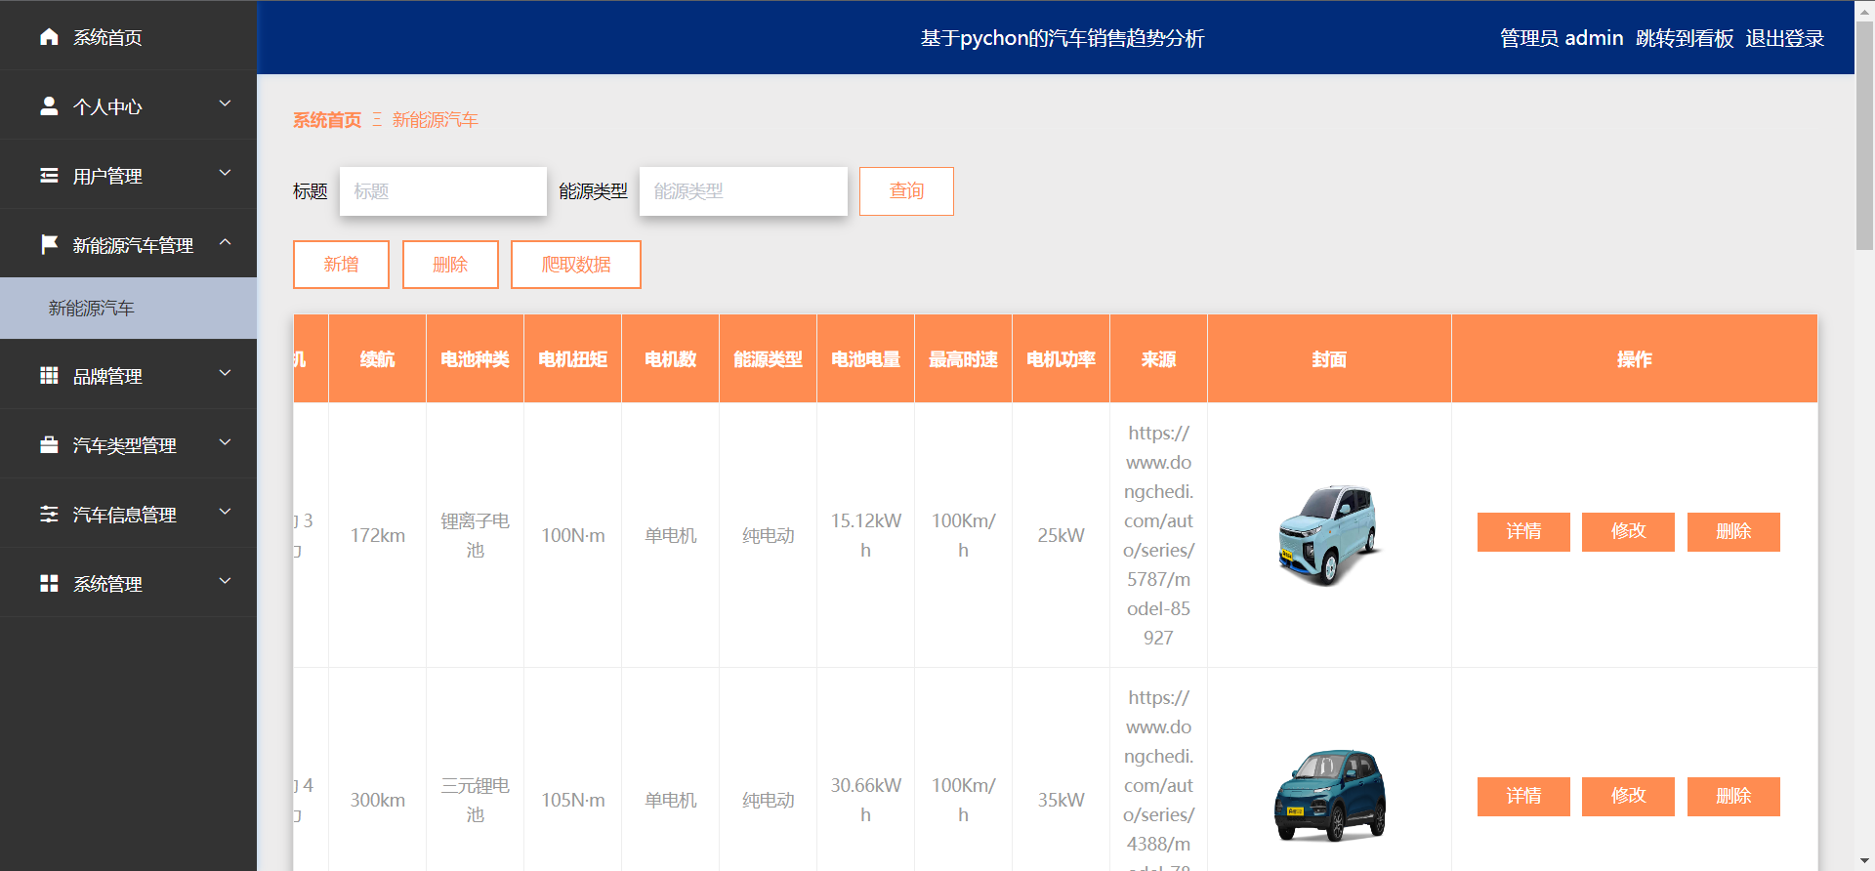The image size is (1875, 871).
Task: Focus the 标题 search input field
Action: [443, 191]
